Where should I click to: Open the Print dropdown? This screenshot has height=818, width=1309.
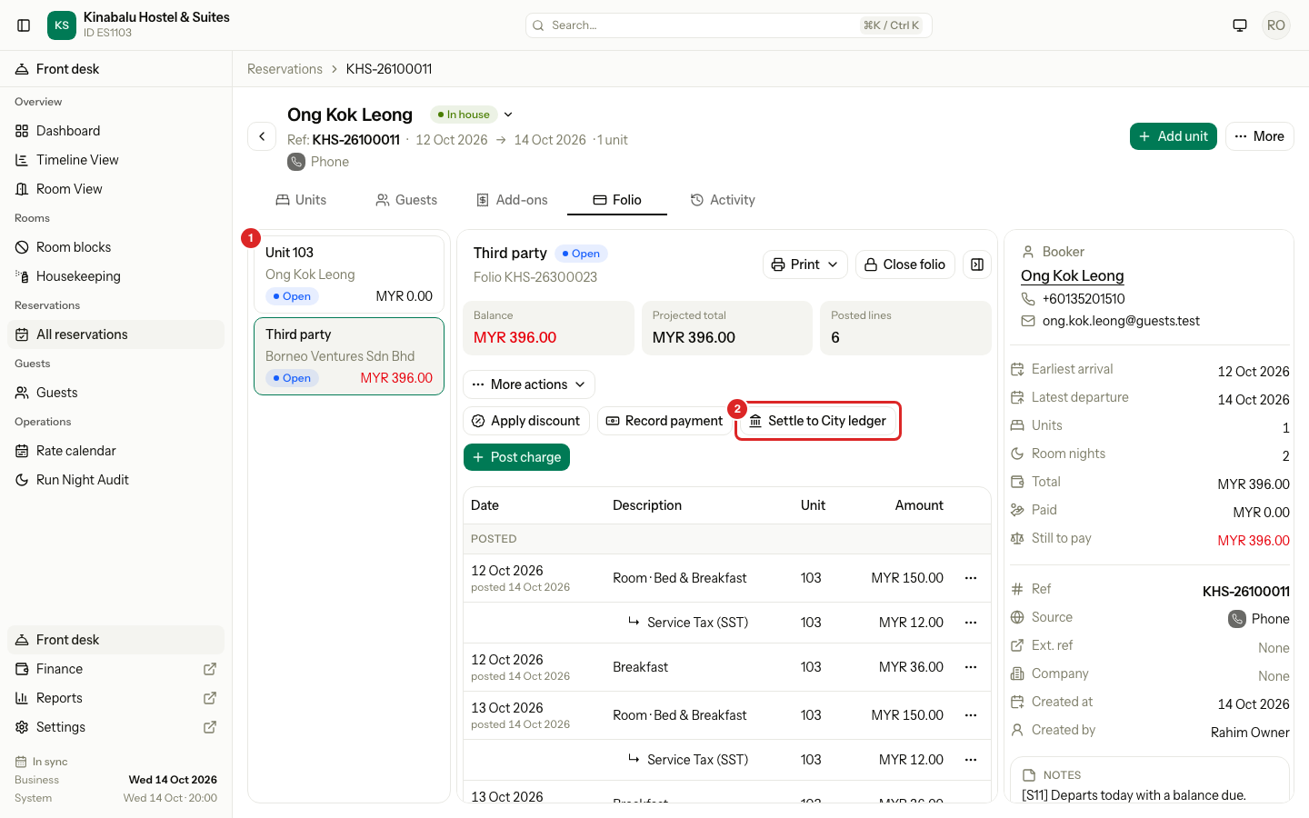(805, 264)
